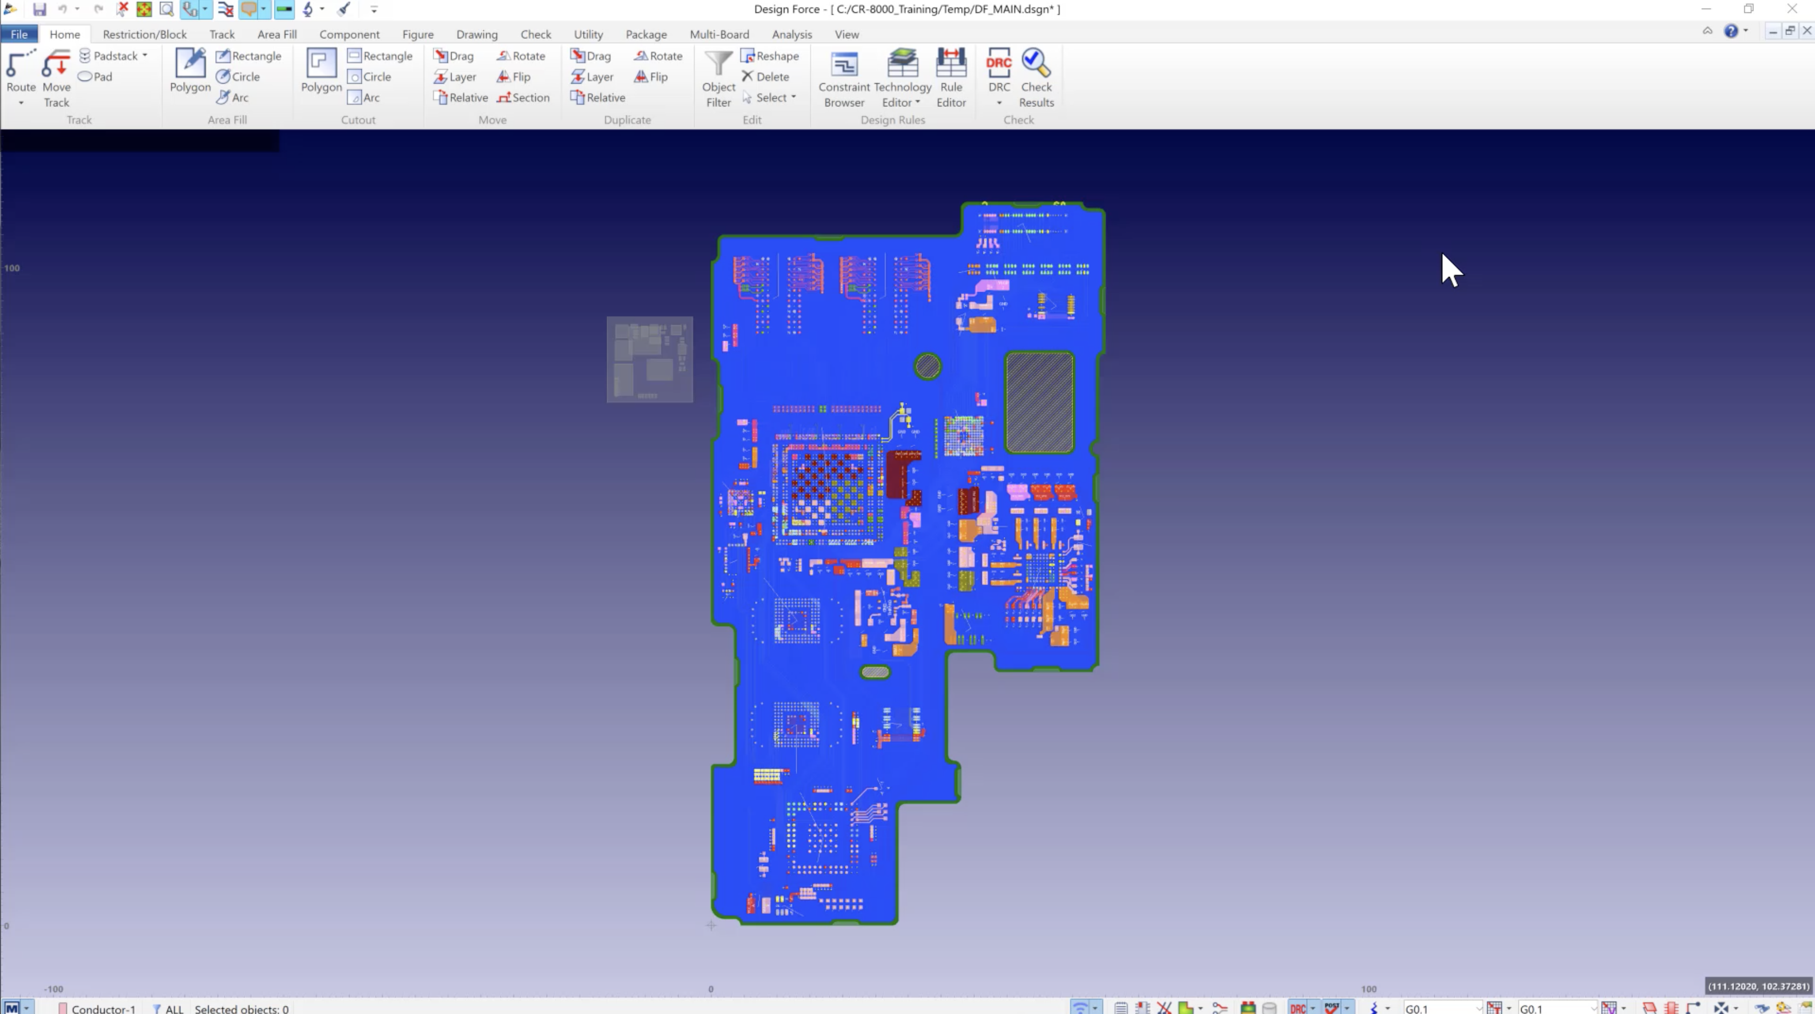1815x1014 pixels.
Task: Click the small board thumbnail beside main board
Action: [x=650, y=360]
